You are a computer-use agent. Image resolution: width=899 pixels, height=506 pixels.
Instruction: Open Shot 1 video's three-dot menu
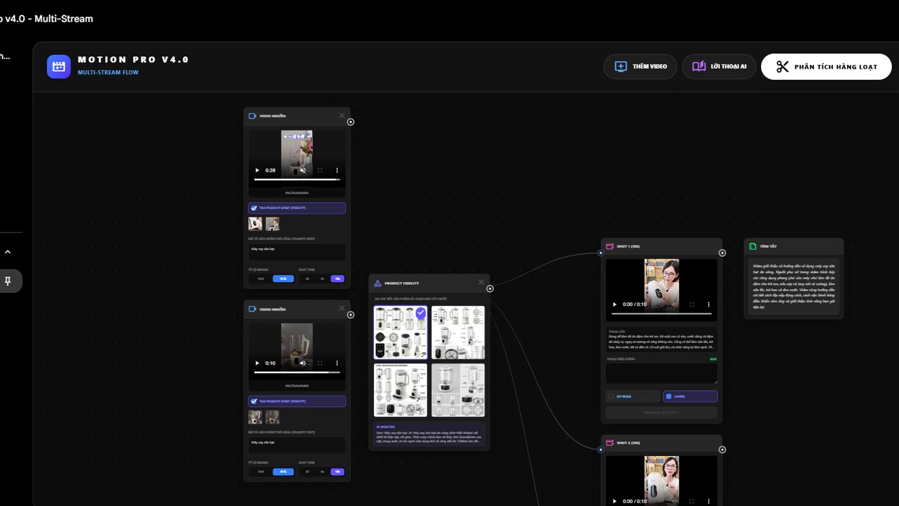pyautogui.click(x=709, y=304)
